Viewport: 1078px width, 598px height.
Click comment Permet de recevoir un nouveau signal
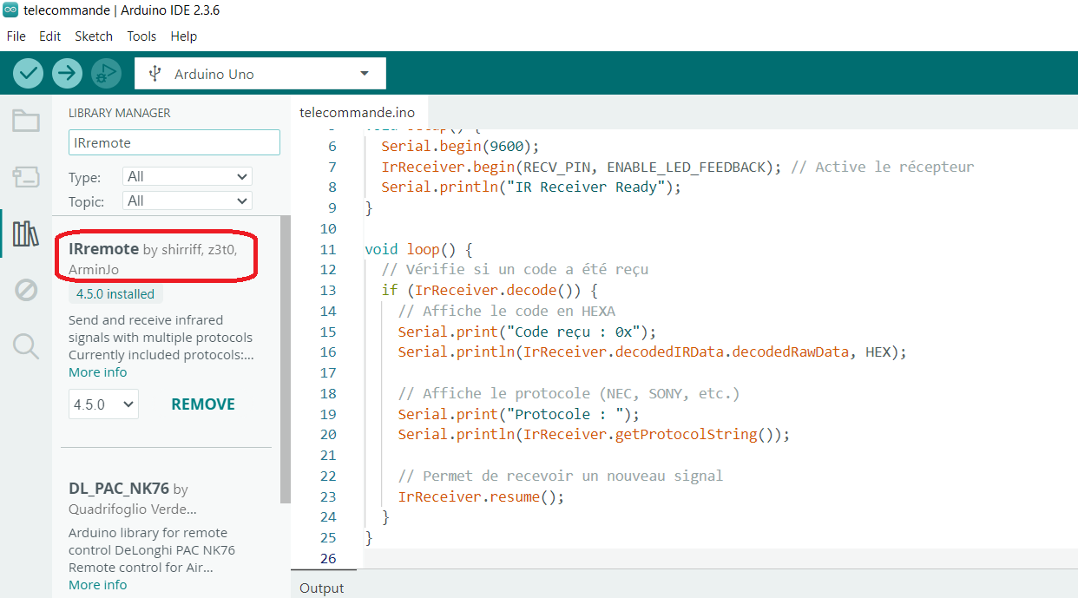(x=561, y=476)
